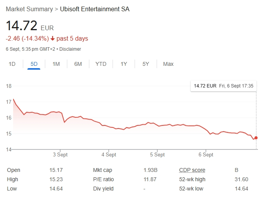Click the 5 Sept date marker

click(x=157, y=154)
